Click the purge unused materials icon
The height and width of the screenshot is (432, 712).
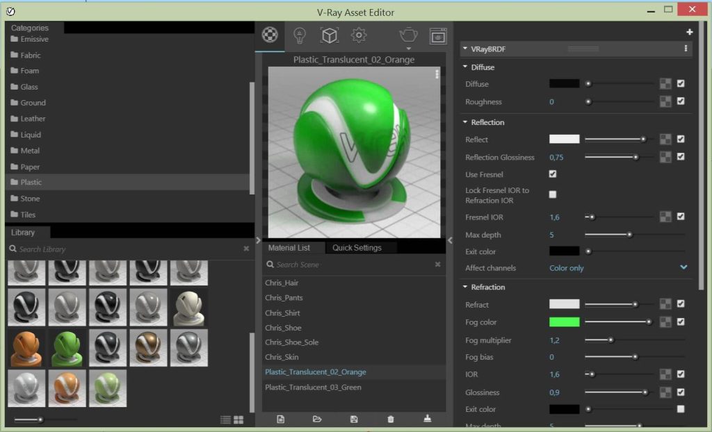pyautogui.click(x=428, y=418)
